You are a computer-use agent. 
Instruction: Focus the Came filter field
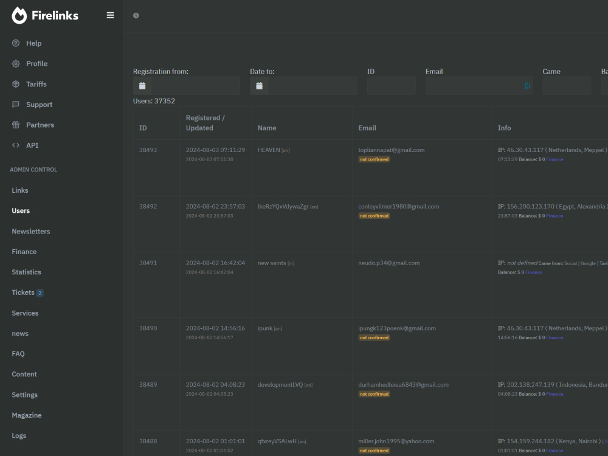[567, 86]
